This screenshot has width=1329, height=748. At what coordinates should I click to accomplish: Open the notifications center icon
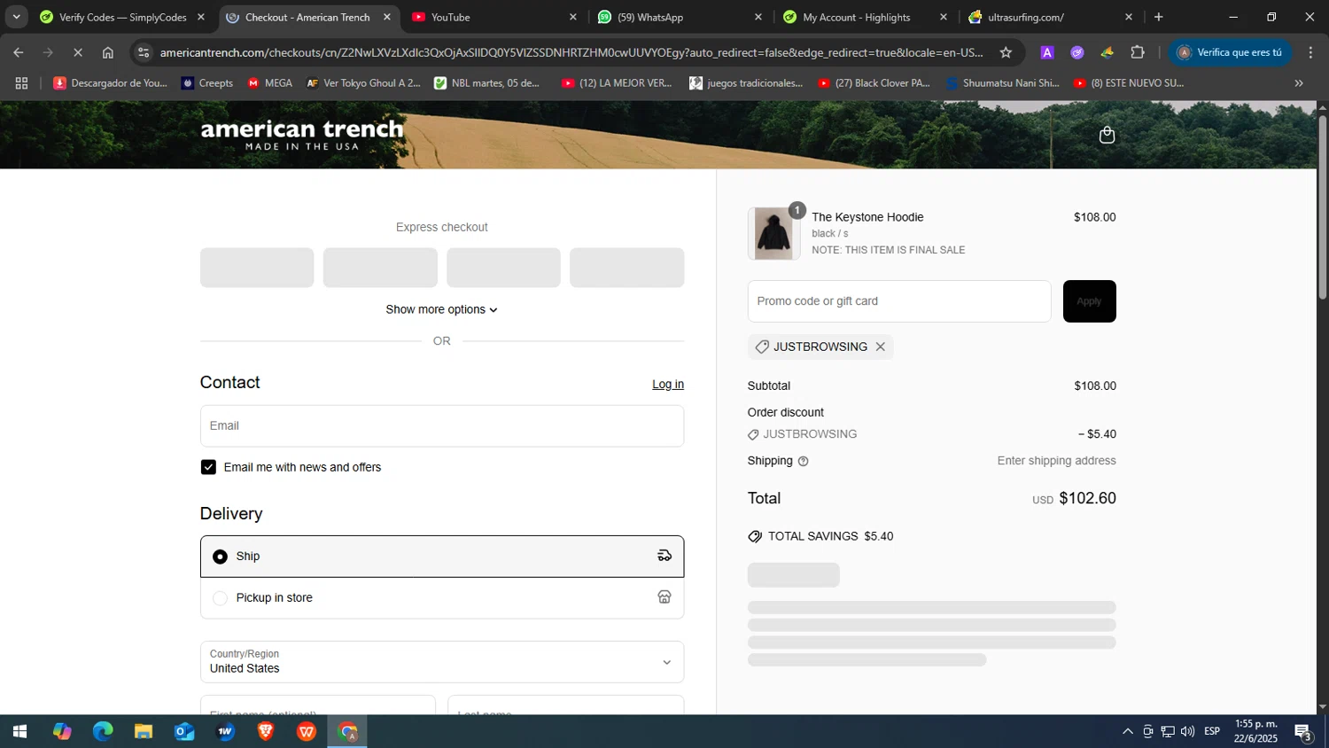click(x=1303, y=731)
